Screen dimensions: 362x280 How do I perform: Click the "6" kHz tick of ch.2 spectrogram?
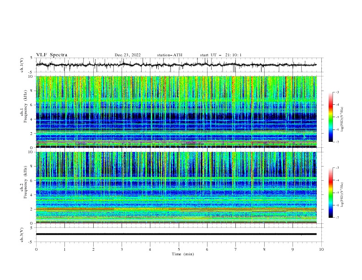(32, 180)
